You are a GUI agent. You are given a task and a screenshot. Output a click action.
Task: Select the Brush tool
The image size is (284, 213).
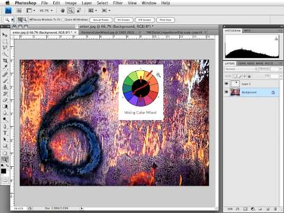coord(5,80)
